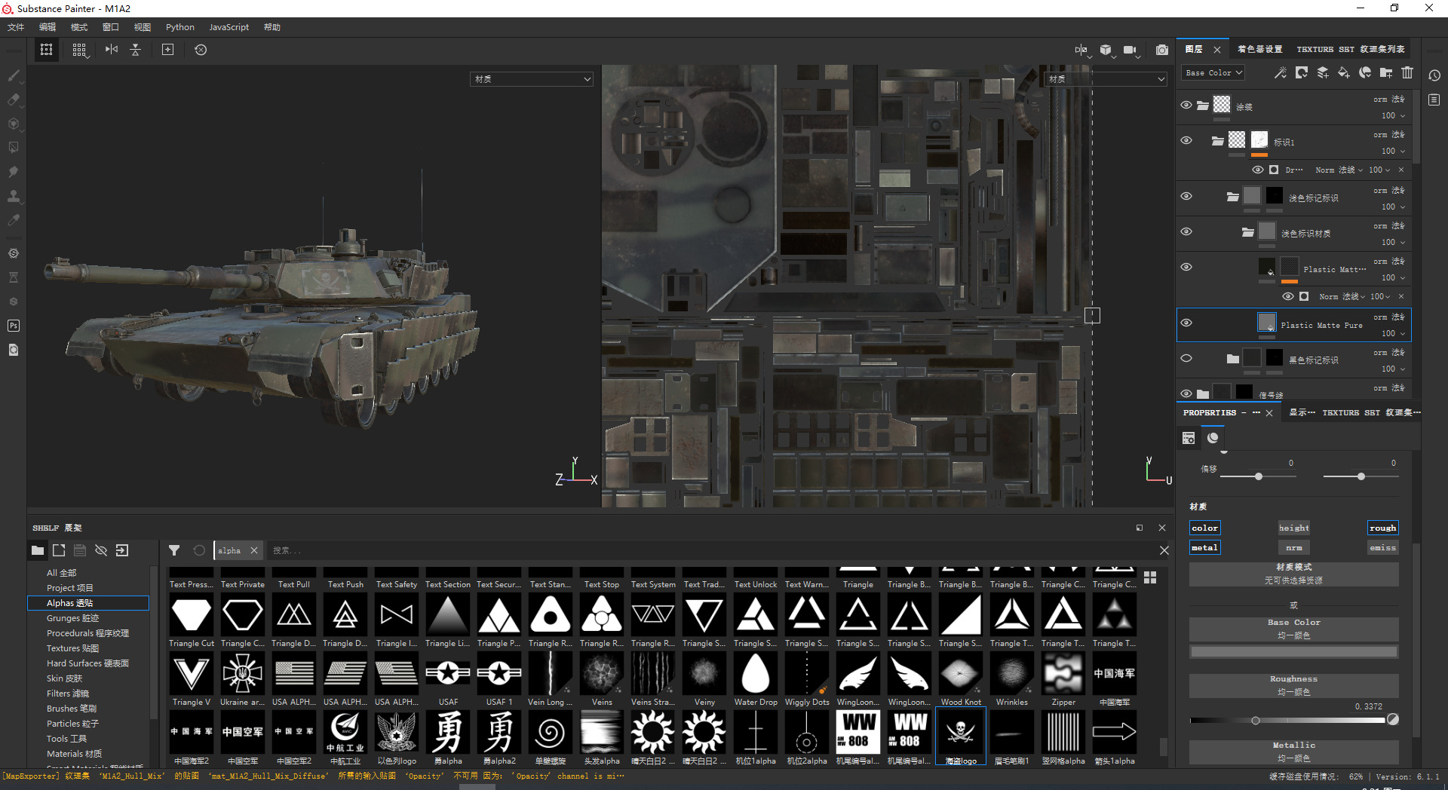Open opacity dropdown of 浅色标记标识 layer

point(1393,207)
